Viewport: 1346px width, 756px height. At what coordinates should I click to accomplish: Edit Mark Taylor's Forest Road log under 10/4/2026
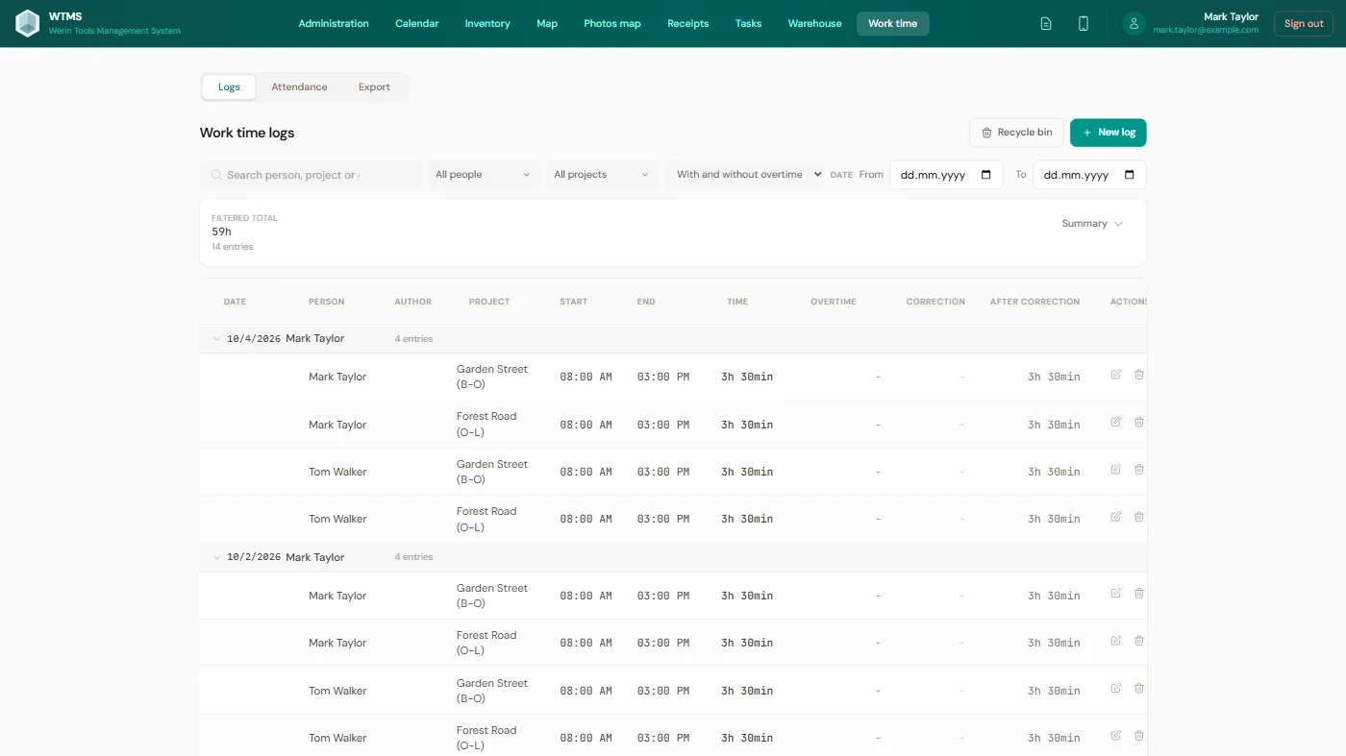[1116, 422]
